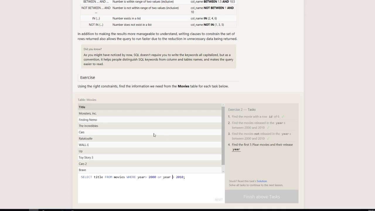
Task: Click the Table: Movies label
Action: 87,100
